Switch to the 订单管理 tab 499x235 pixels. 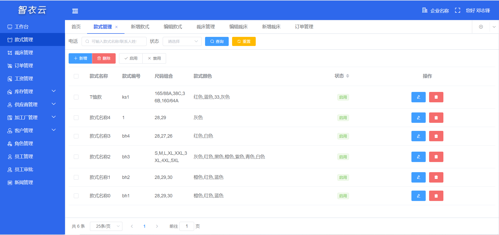(x=304, y=27)
